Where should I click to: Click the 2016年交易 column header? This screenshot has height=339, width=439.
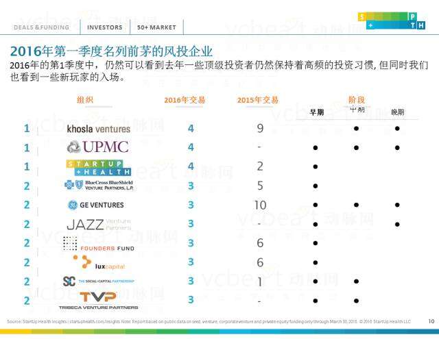pyautogui.click(x=185, y=100)
